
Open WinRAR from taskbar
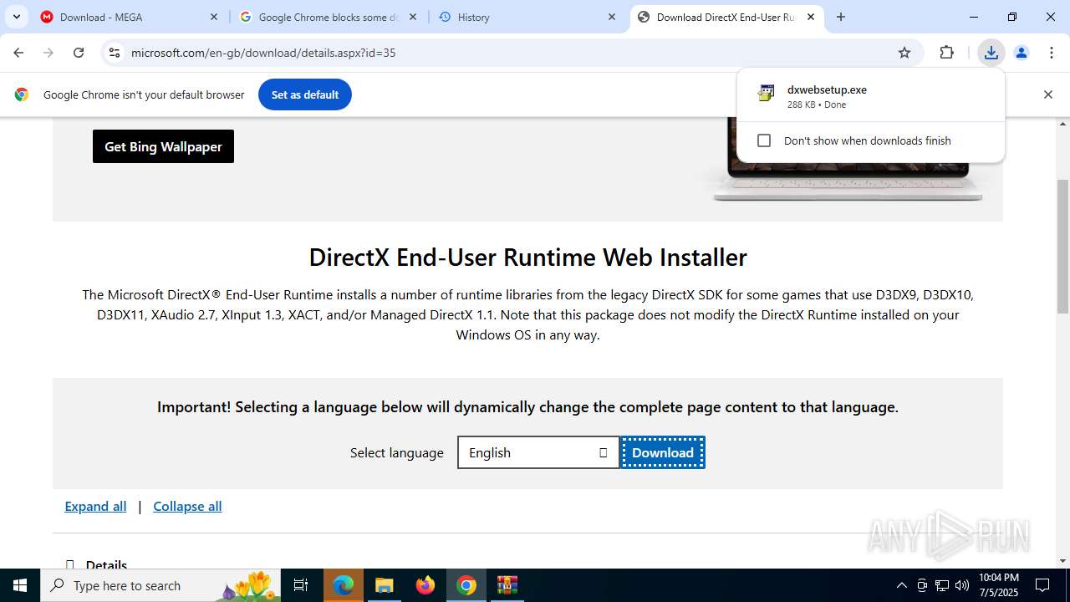click(507, 585)
